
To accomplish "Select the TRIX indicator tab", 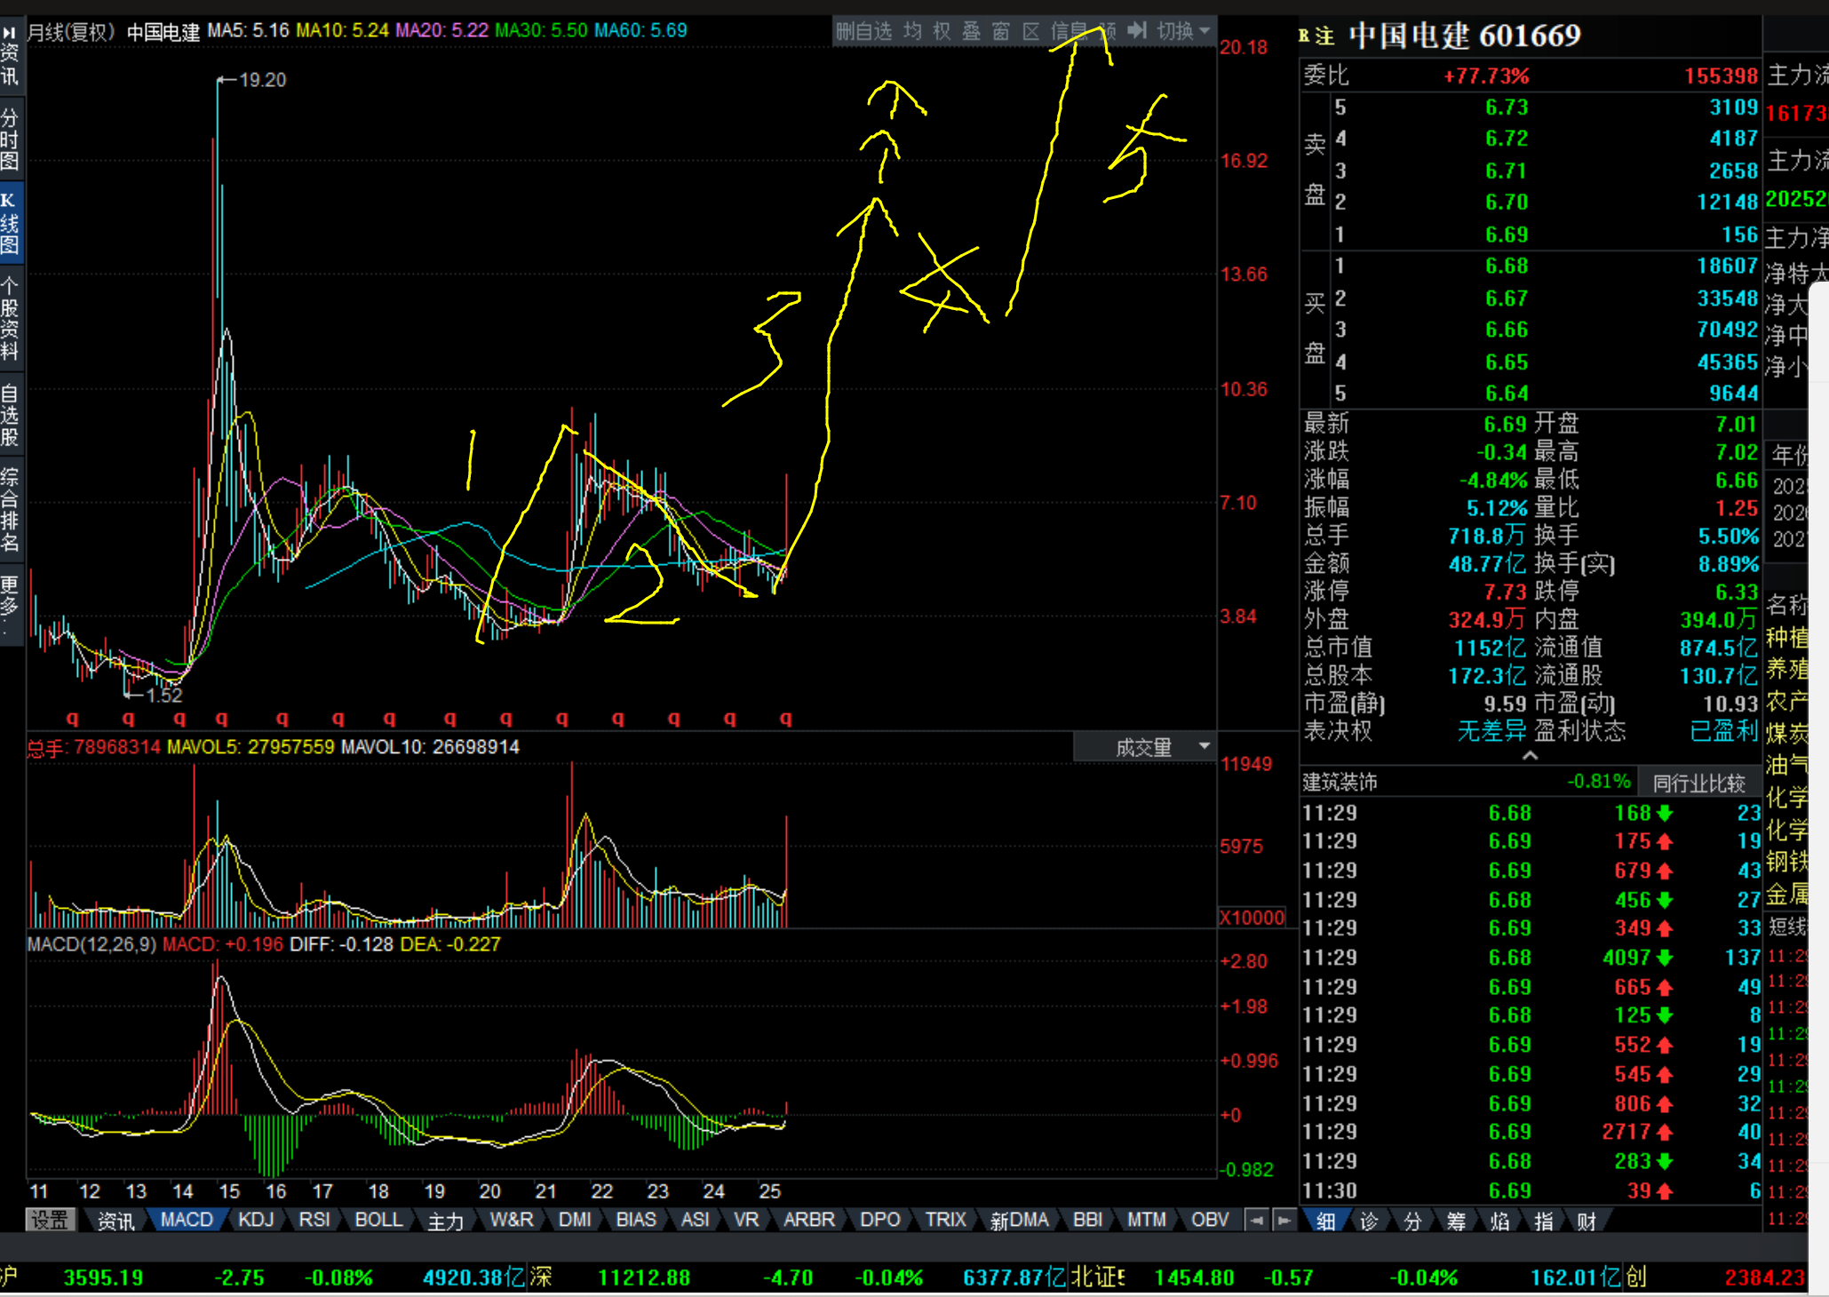I will (946, 1220).
